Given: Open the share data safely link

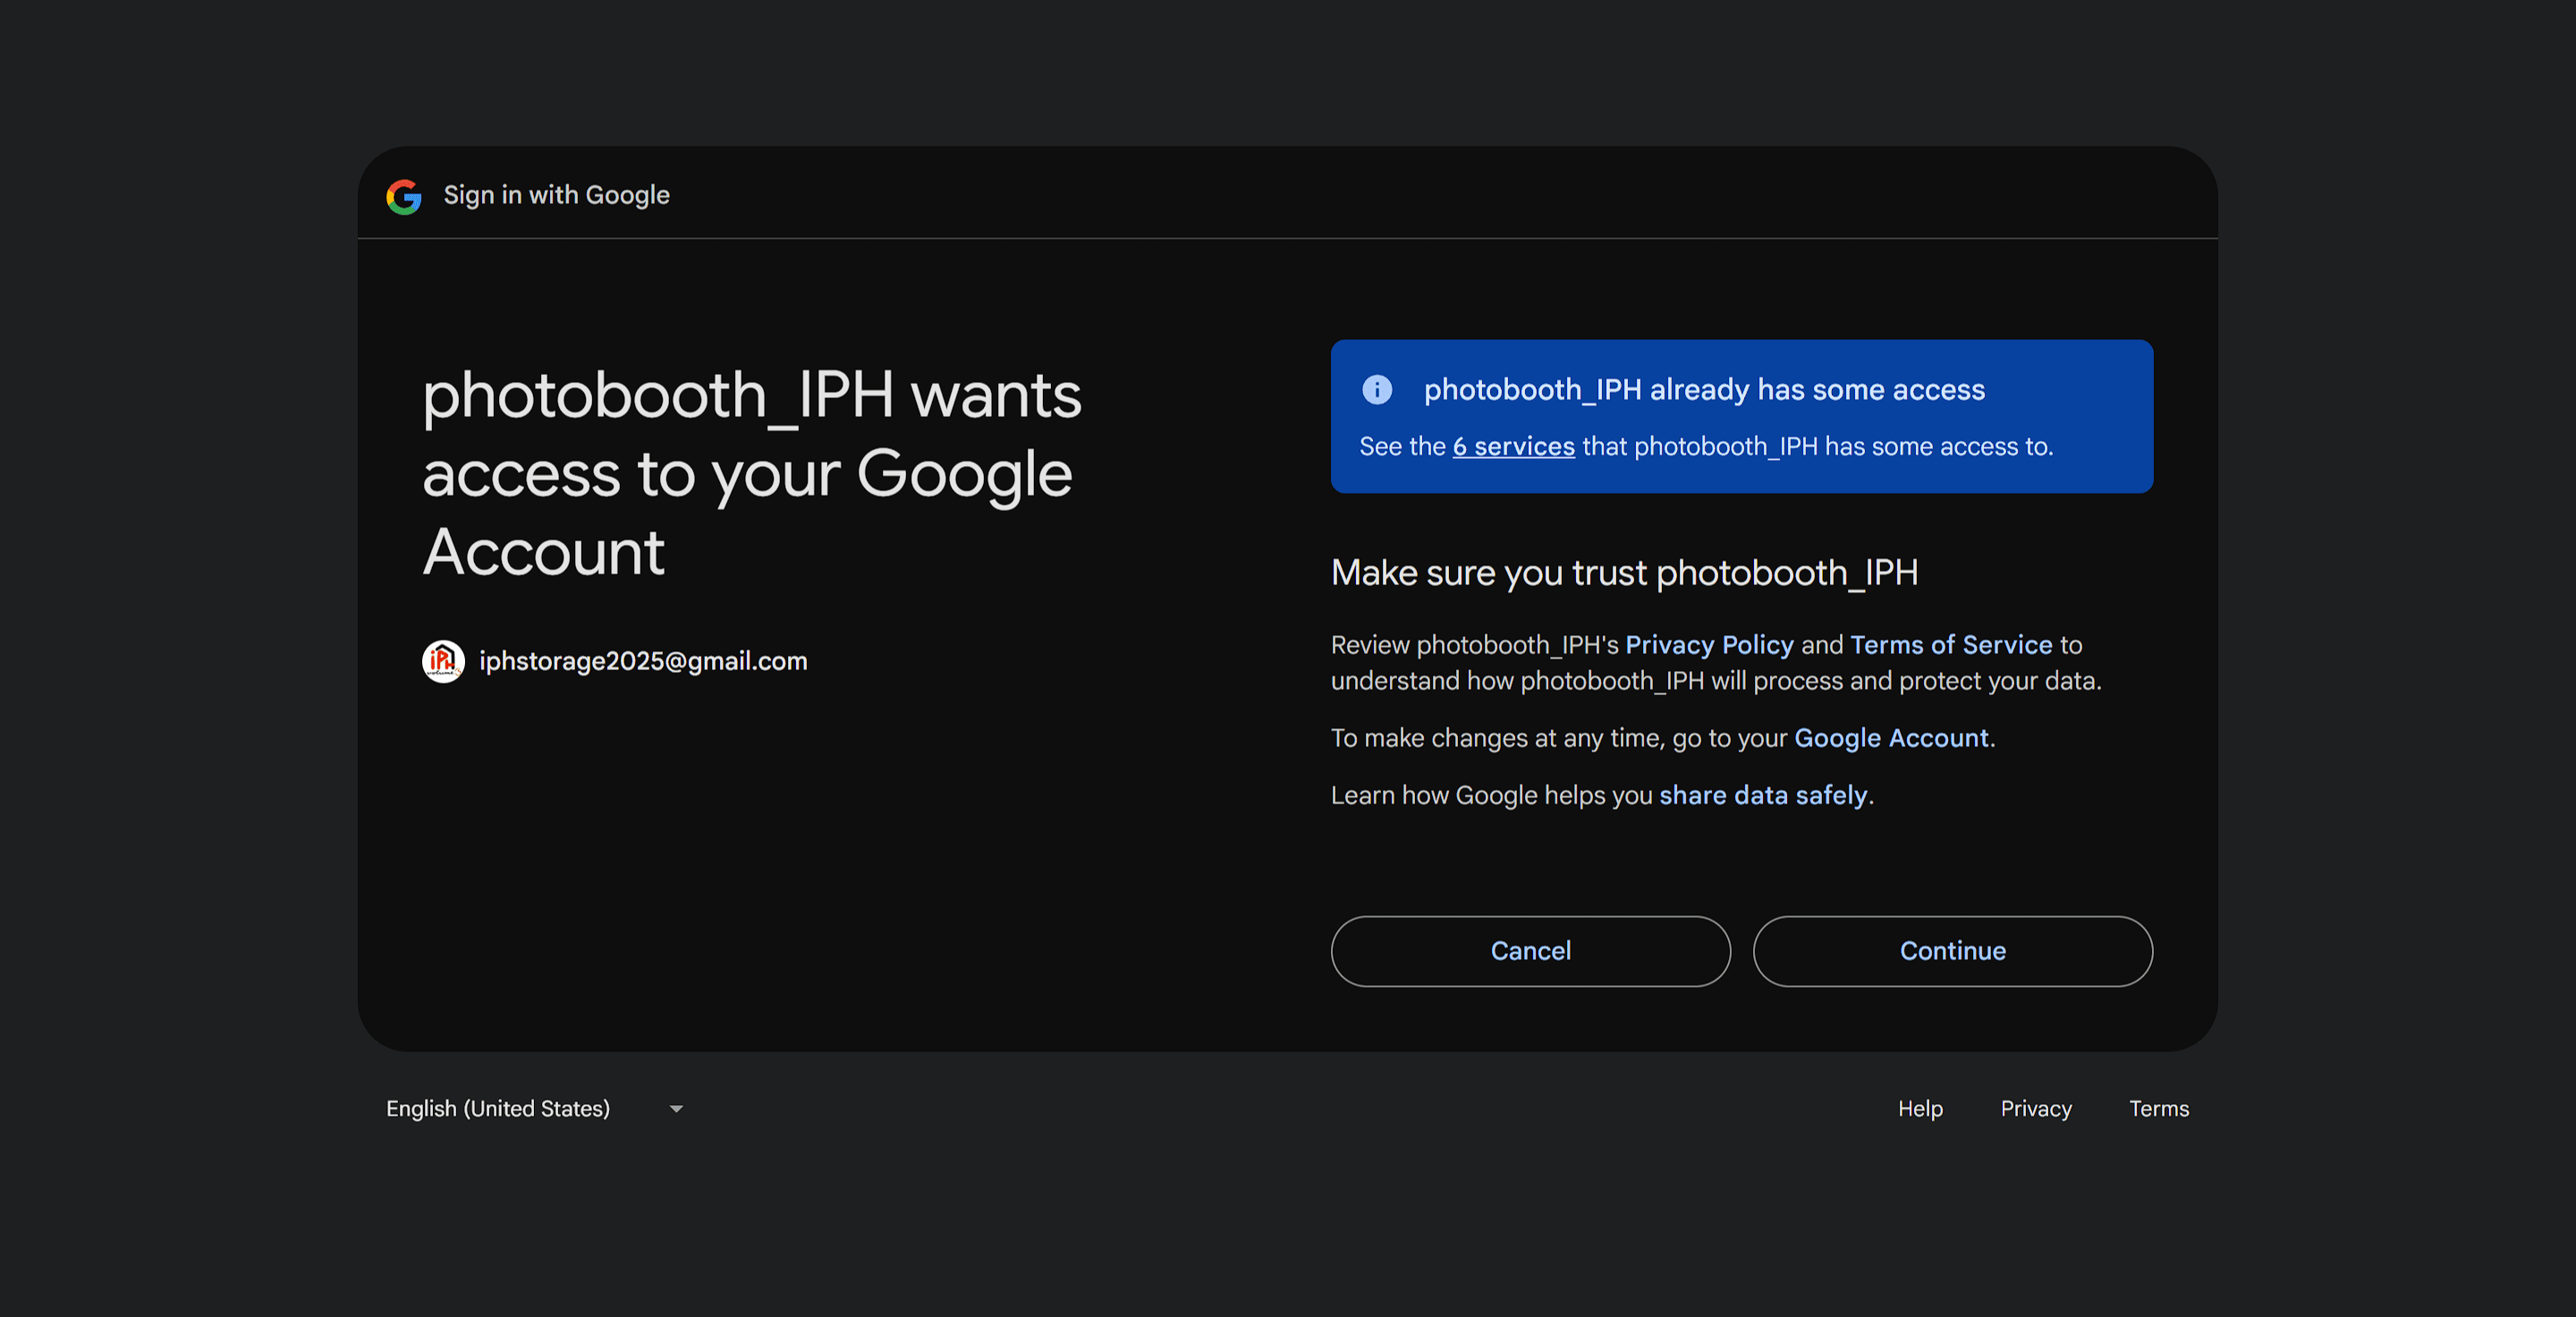Looking at the screenshot, I should (1763, 795).
